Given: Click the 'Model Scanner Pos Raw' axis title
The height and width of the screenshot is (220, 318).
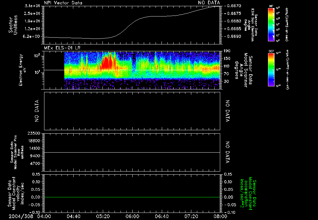Looking at the screenshot, I should pyautogui.click(x=17, y=152).
